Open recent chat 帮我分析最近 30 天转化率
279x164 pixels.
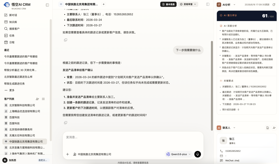coord(20,70)
